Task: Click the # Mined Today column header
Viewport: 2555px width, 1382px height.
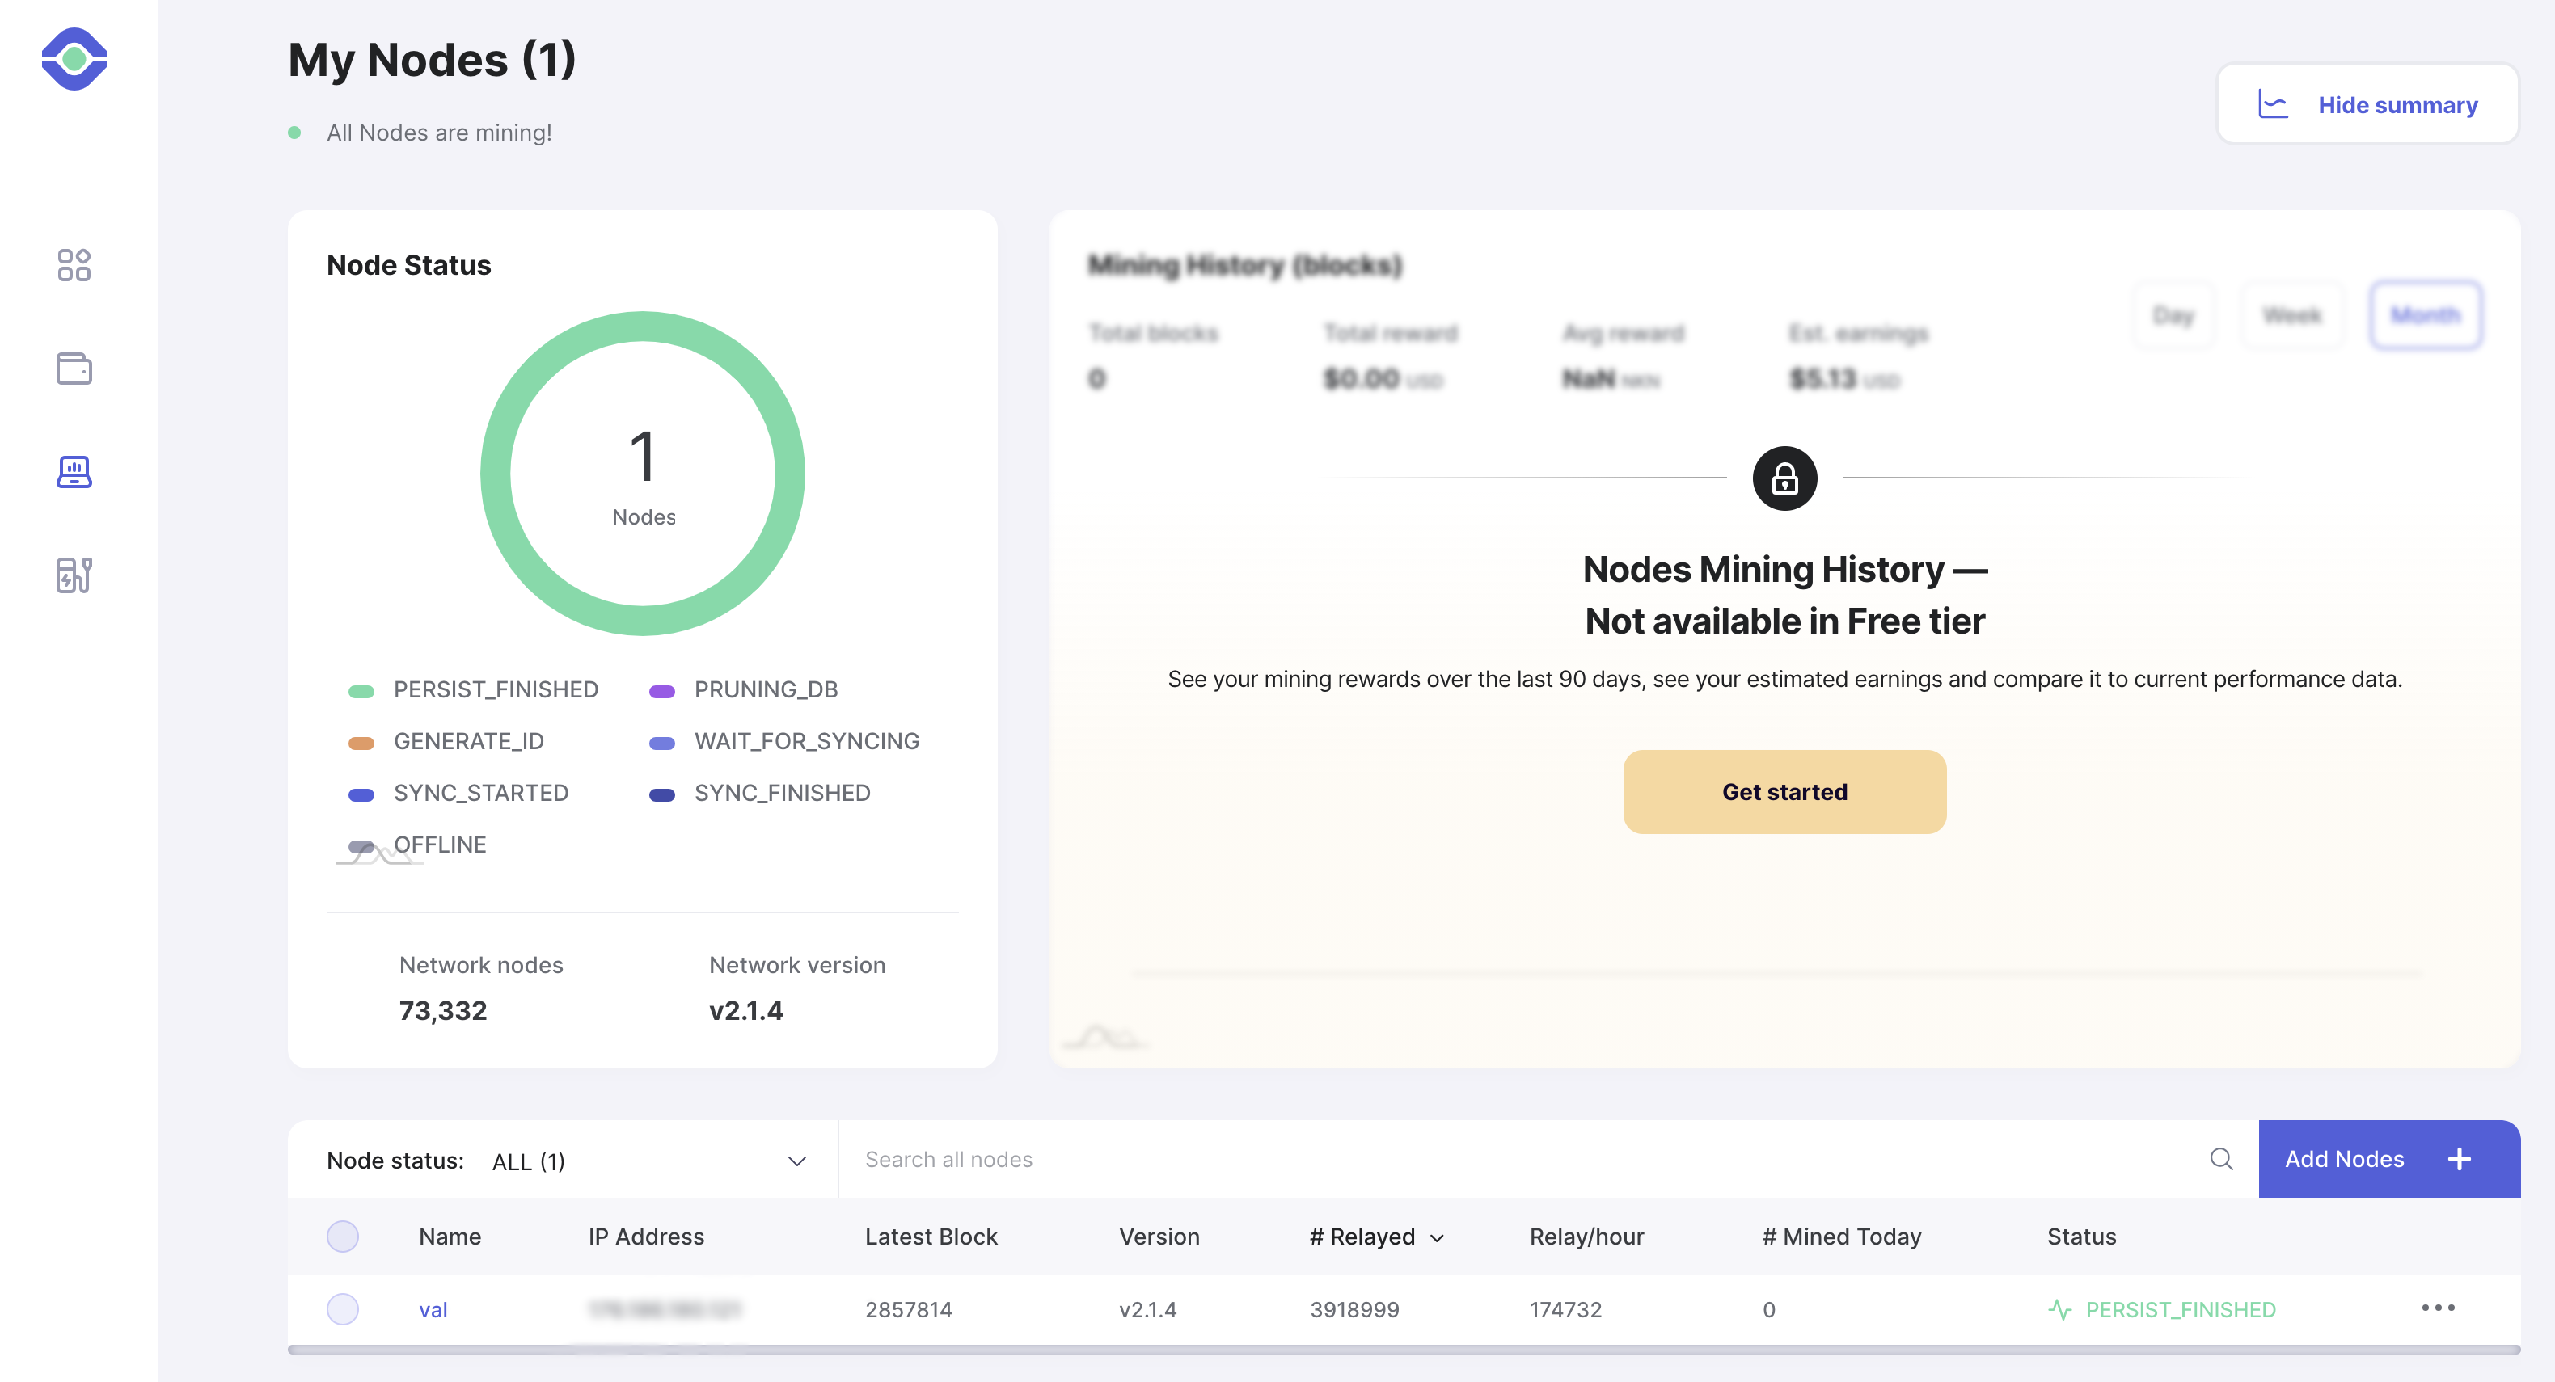Action: [x=1842, y=1237]
